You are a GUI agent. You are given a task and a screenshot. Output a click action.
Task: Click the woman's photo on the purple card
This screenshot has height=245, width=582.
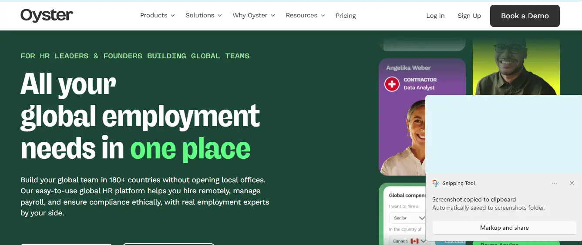coord(405,137)
